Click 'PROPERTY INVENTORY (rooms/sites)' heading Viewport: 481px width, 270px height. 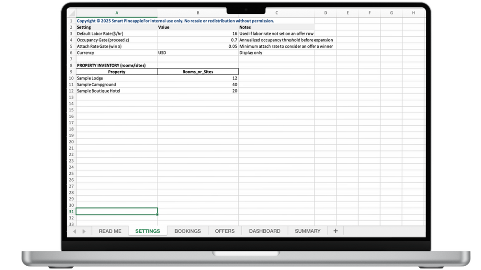(117, 65)
